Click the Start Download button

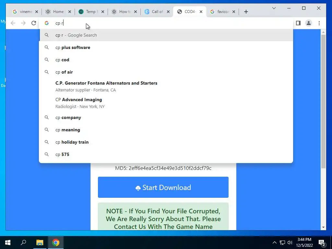pos(163,187)
